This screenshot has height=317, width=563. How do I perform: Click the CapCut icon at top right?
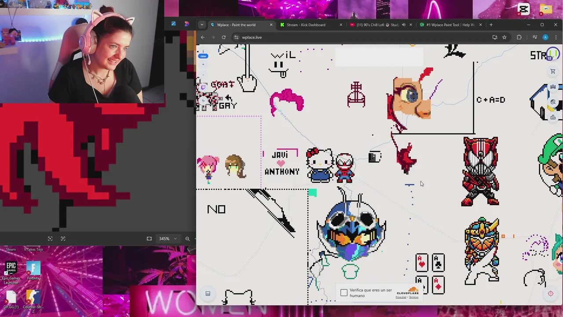pyautogui.click(x=523, y=9)
